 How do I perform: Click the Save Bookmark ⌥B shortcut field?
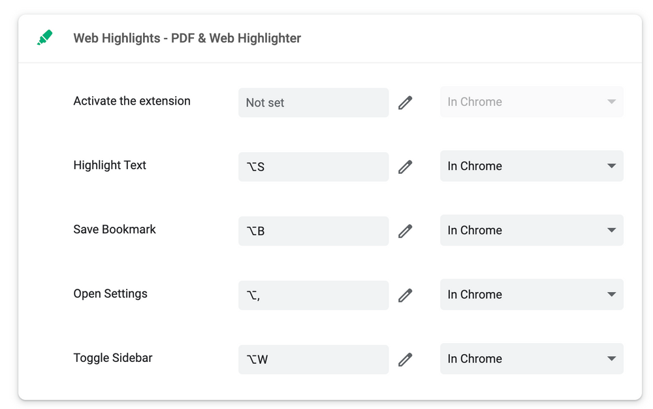(x=313, y=231)
